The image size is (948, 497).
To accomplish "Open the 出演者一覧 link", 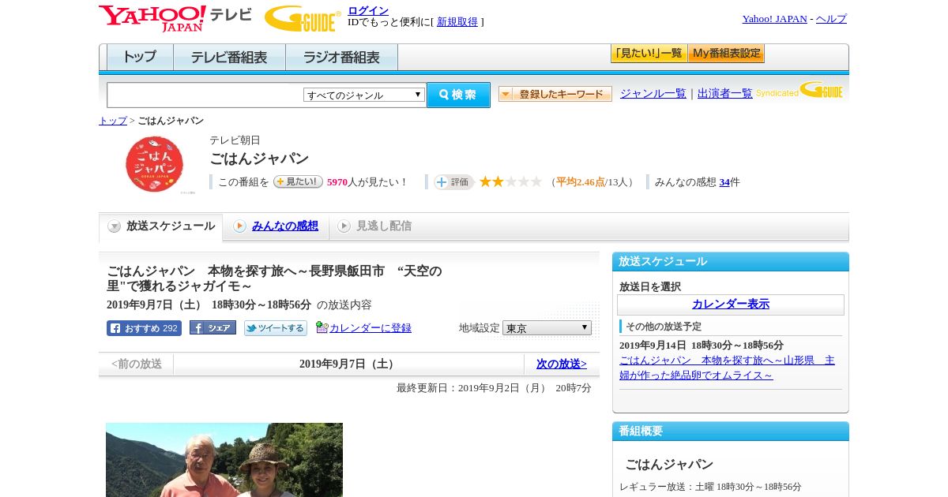I will (725, 93).
